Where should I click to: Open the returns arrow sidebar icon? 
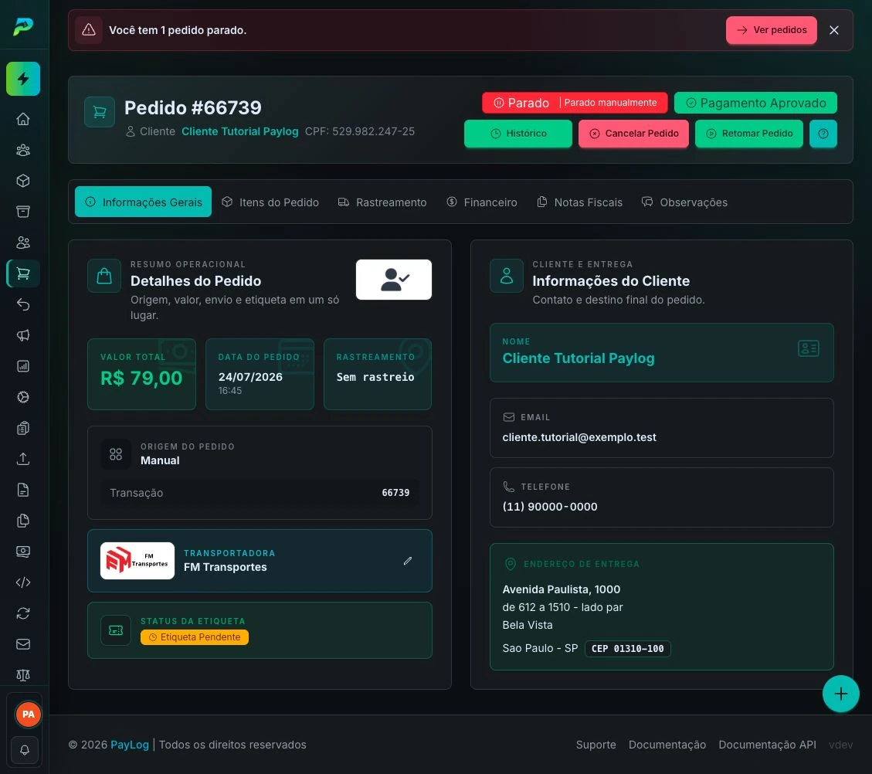coord(23,304)
